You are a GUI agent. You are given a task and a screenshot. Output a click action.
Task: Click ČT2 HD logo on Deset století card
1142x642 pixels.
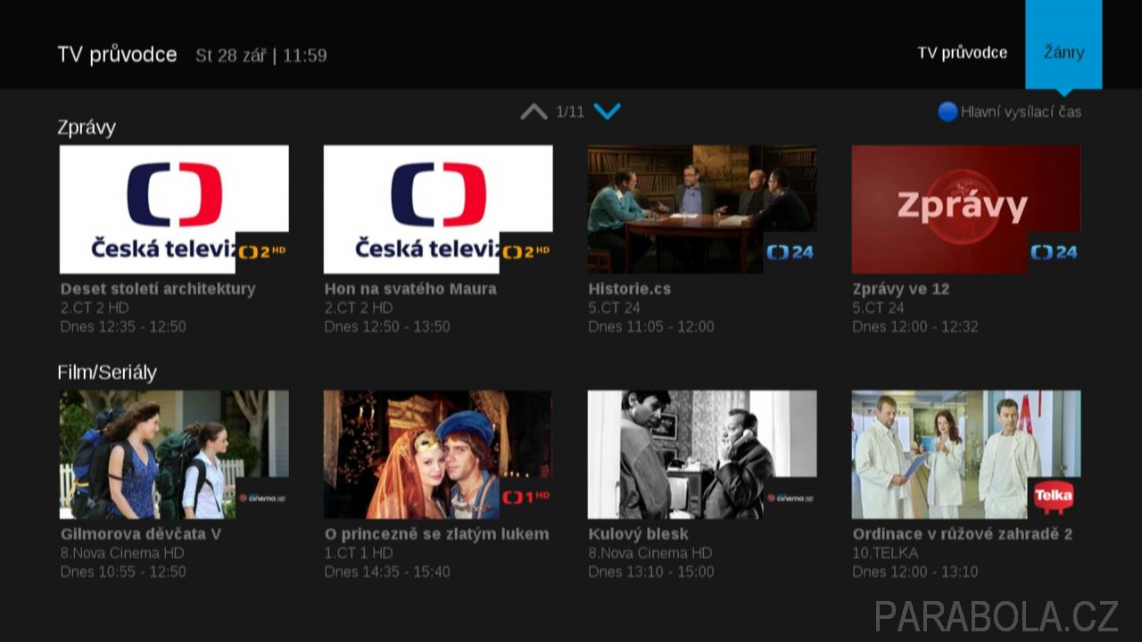point(262,252)
